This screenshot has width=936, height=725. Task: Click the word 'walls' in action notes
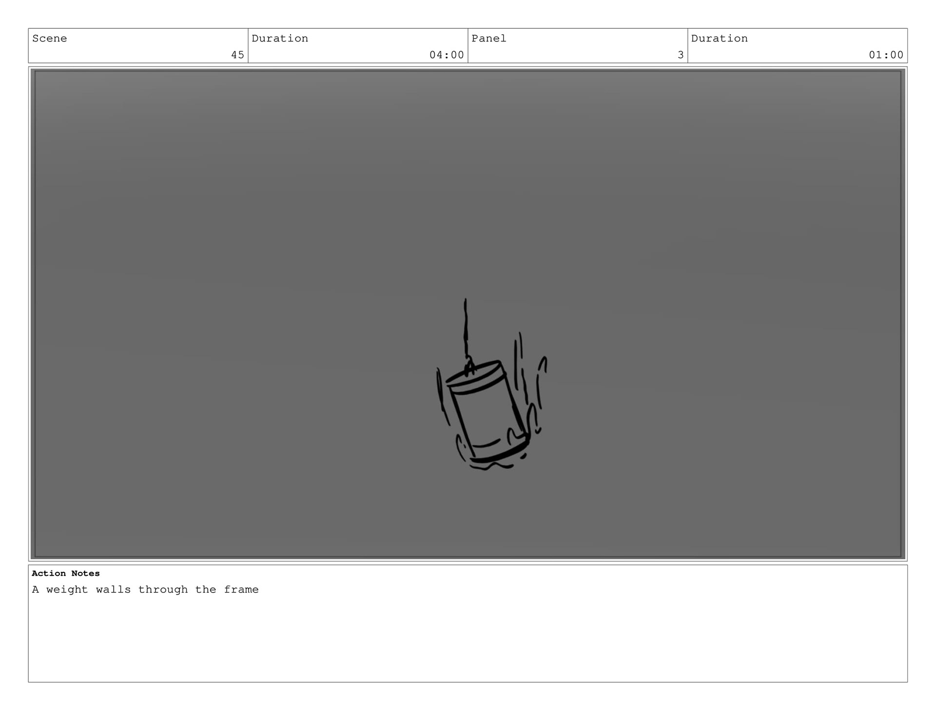coord(113,589)
